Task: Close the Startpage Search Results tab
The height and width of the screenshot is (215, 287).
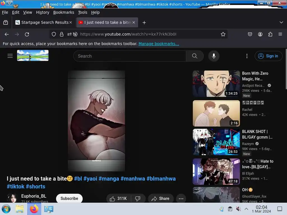Action: pyautogui.click(x=71, y=22)
